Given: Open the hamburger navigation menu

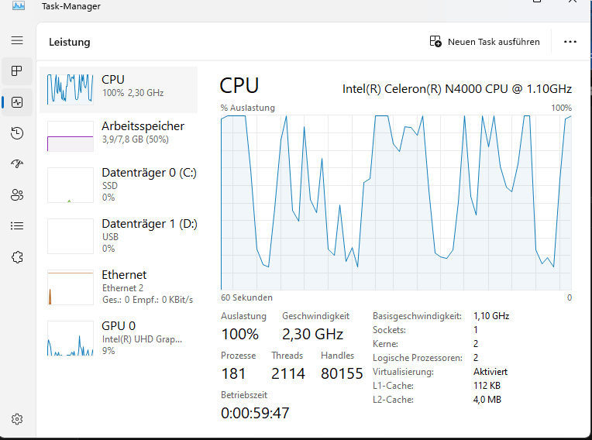Looking at the screenshot, I should pyautogui.click(x=17, y=40).
